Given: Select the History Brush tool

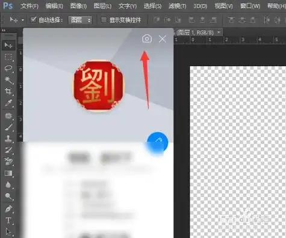Looking at the screenshot, I should (x=8, y=150).
